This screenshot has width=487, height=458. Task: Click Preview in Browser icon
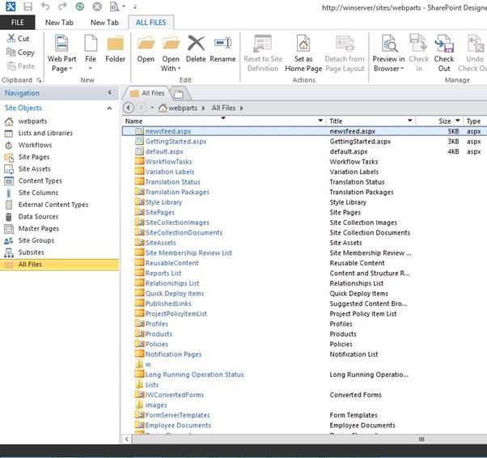click(x=388, y=44)
